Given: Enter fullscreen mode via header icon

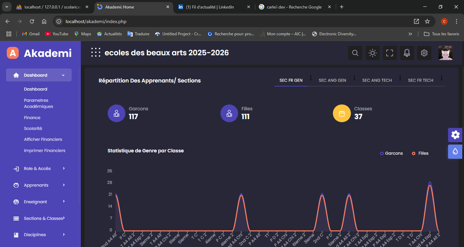Looking at the screenshot, I should [x=390, y=53].
